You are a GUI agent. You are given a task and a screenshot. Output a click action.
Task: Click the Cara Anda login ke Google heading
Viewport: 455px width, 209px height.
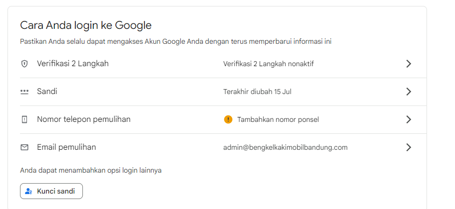click(86, 25)
